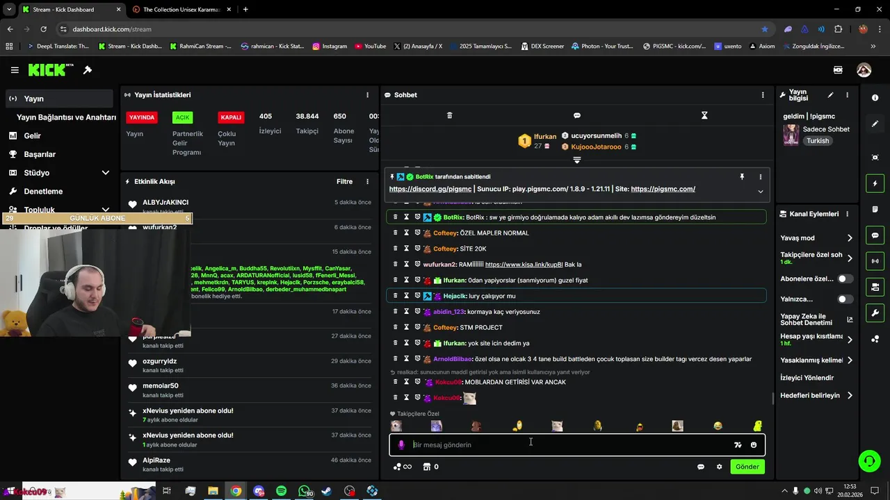Edit stream info with the pencil icon in Yayın bilgisi
This screenshot has height=500, width=890.
point(830,95)
